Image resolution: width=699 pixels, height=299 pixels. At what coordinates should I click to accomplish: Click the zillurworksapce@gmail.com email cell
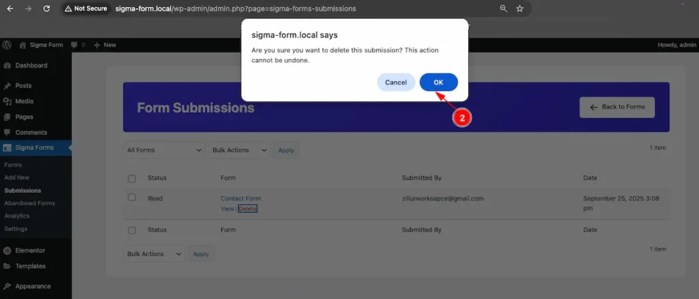pyautogui.click(x=442, y=198)
